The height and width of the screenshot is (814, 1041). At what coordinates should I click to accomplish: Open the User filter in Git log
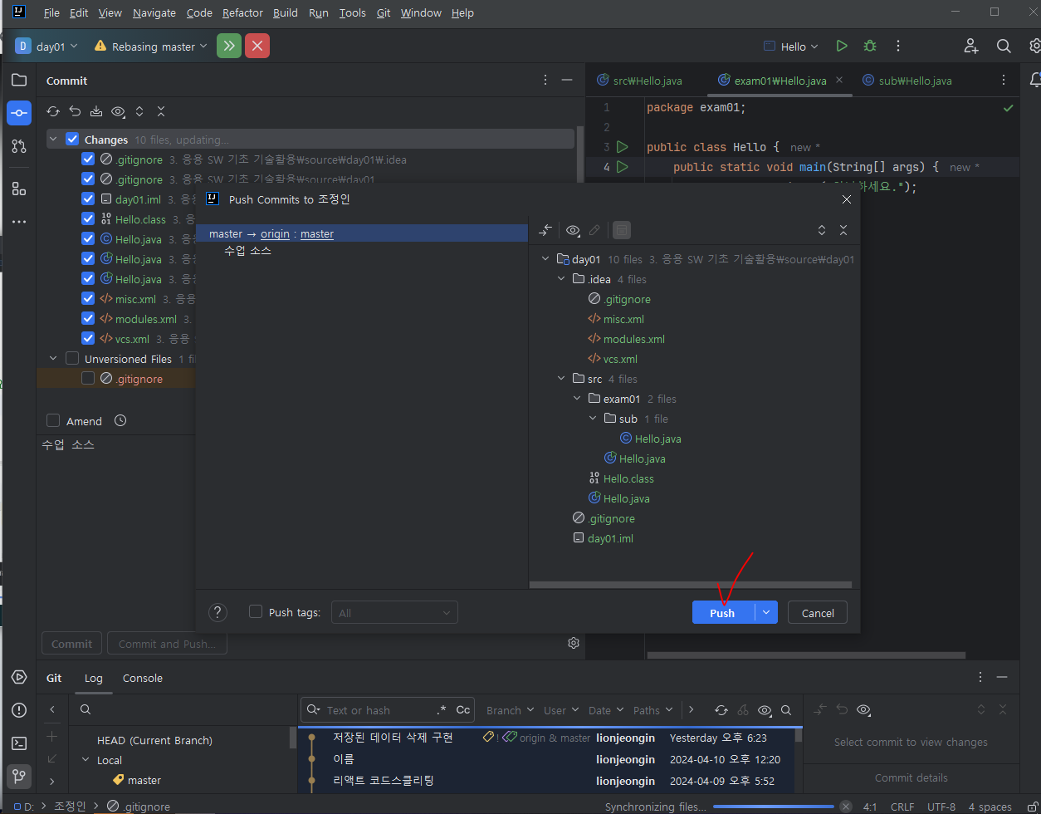pyautogui.click(x=561, y=710)
